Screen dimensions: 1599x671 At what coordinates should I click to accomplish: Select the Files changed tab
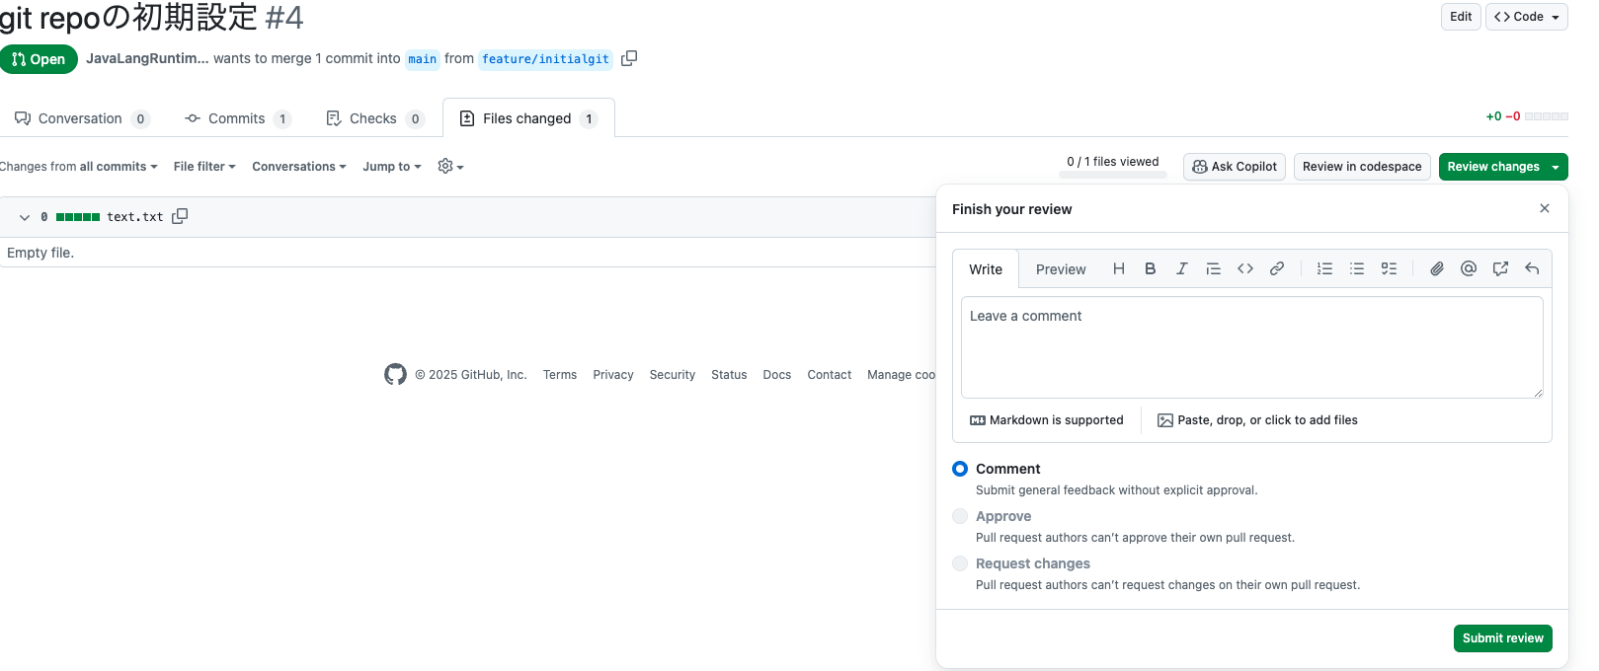tap(528, 118)
